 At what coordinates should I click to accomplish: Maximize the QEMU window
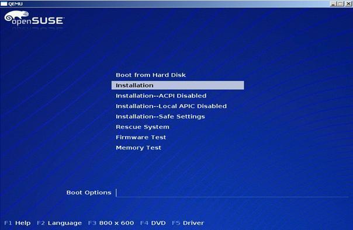coord(341,4)
